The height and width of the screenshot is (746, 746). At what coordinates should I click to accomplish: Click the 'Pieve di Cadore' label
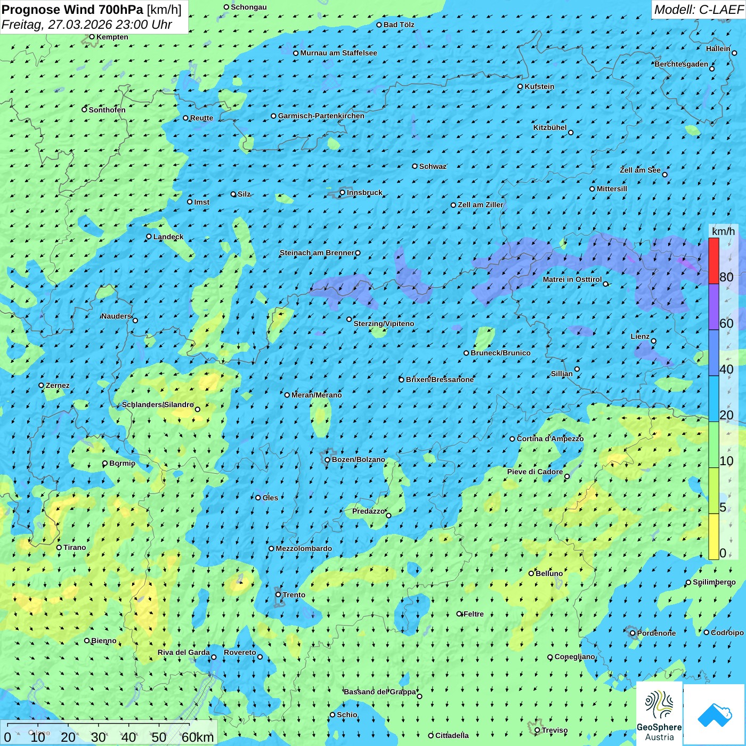click(535, 472)
